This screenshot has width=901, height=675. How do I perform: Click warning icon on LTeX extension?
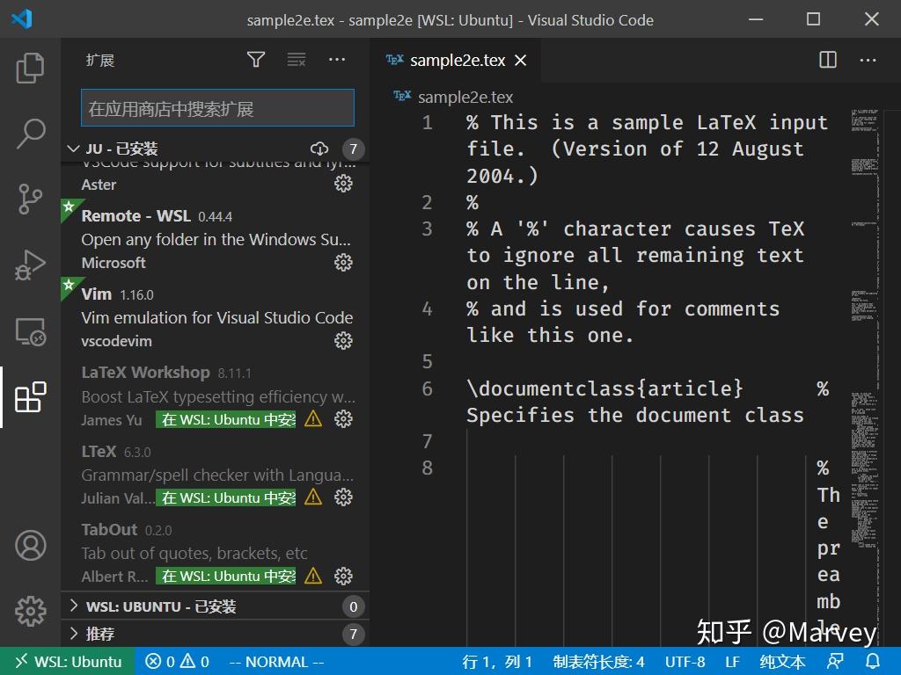click(313, 497)
